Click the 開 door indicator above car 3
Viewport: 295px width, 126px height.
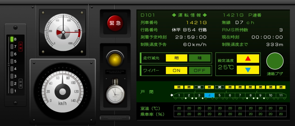click(199, 87)
